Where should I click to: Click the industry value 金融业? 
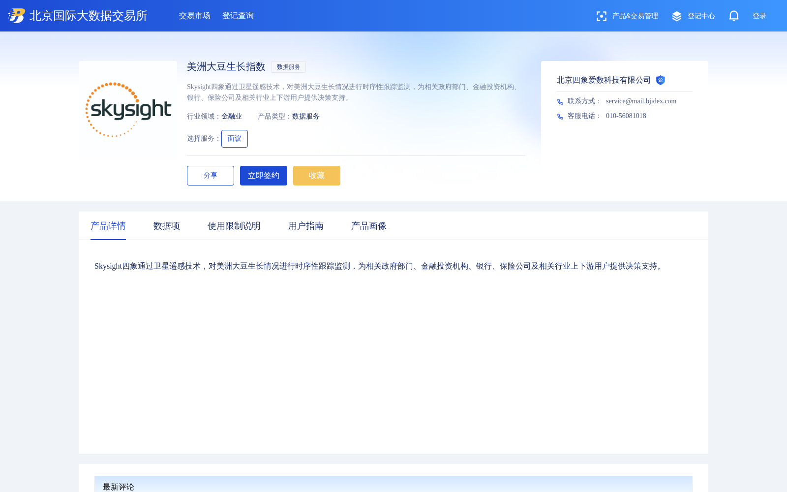click(232, 117)
